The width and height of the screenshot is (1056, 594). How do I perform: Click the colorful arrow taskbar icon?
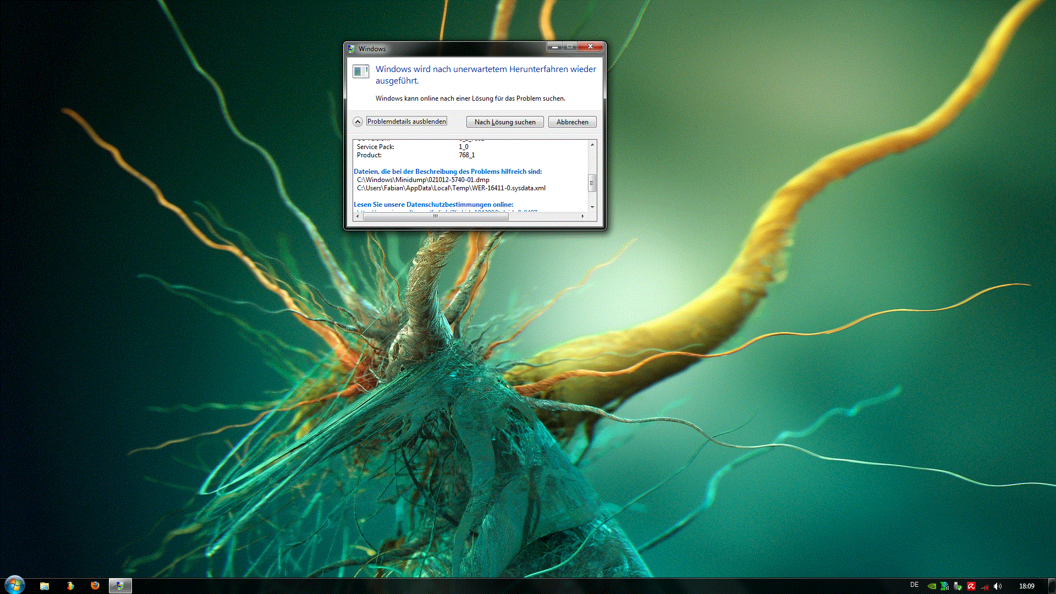pyautogui.click(x=70, y=586)
